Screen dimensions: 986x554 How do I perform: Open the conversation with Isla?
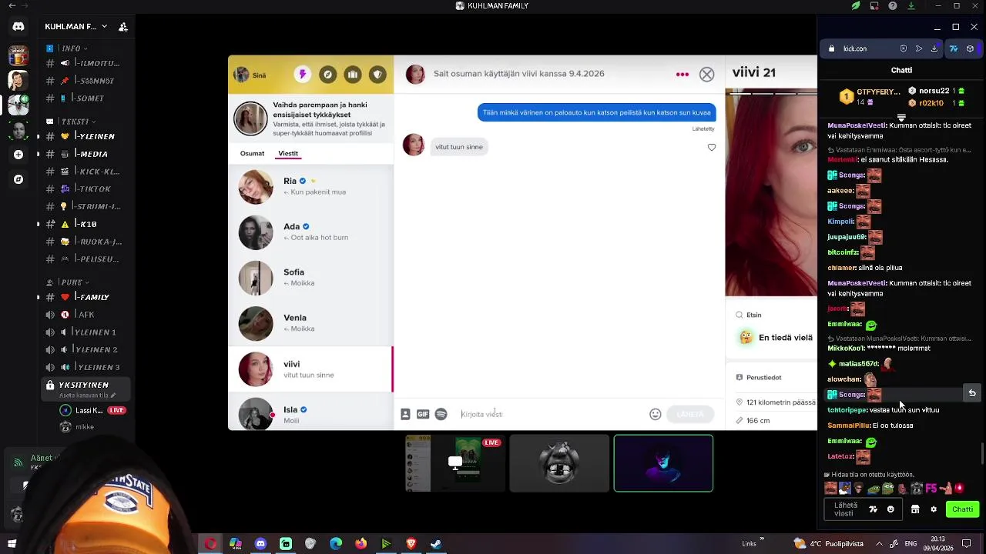[310, 412]
